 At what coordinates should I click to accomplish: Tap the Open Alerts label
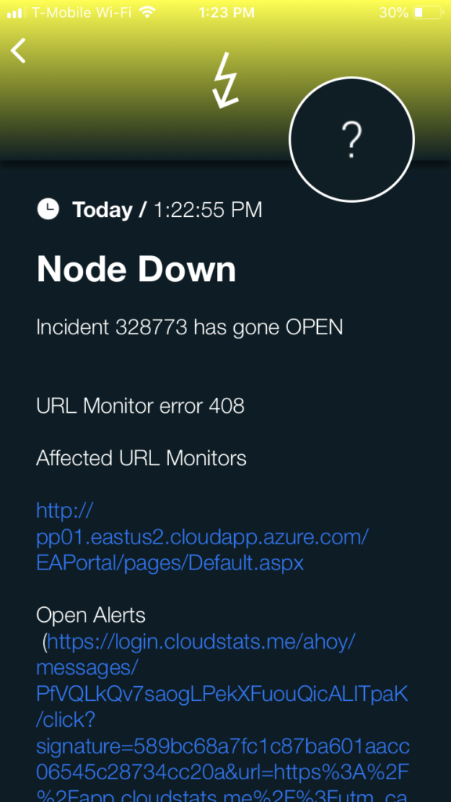pyautogui.click(x=91, y=616)
